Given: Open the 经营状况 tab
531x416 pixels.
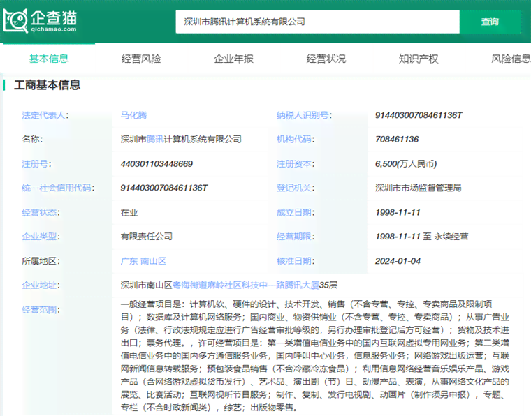Looking at the screenshot, I should (x=326, y=59).
